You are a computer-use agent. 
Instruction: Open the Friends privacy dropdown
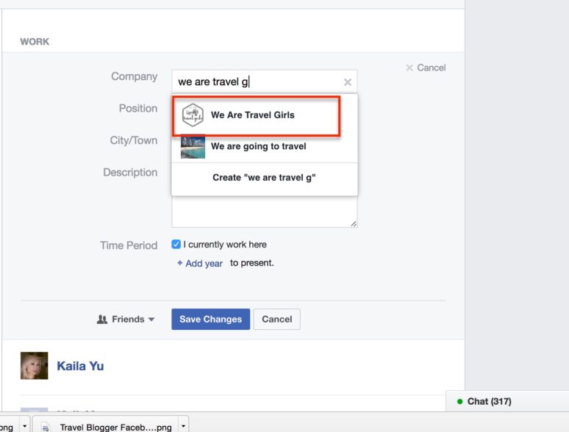126,319
